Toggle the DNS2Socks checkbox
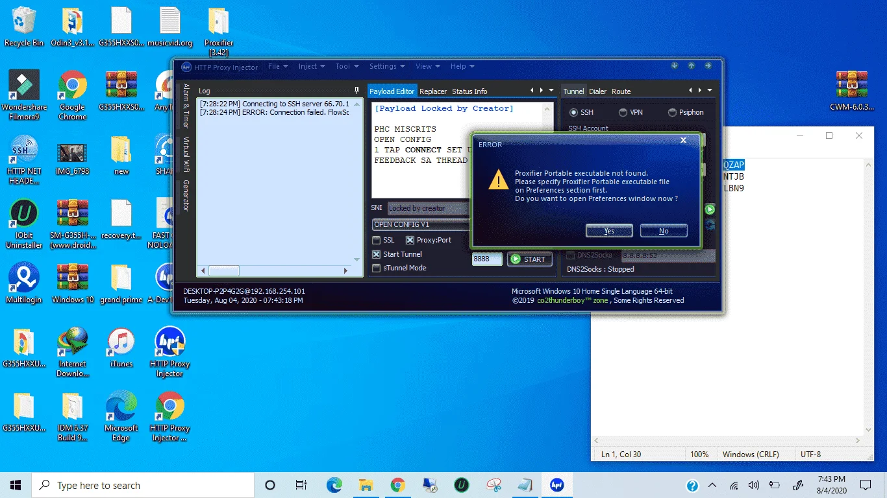 coord(571,255)
